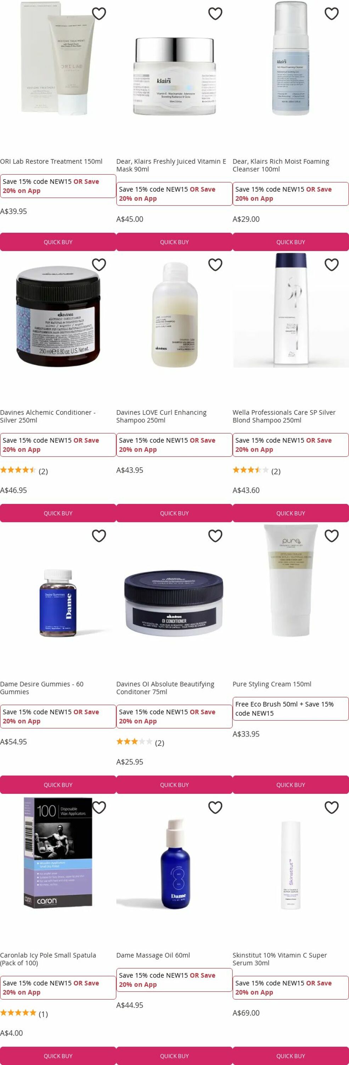Quick buy Pure Styling Cream 150ml

coord(291,785)
